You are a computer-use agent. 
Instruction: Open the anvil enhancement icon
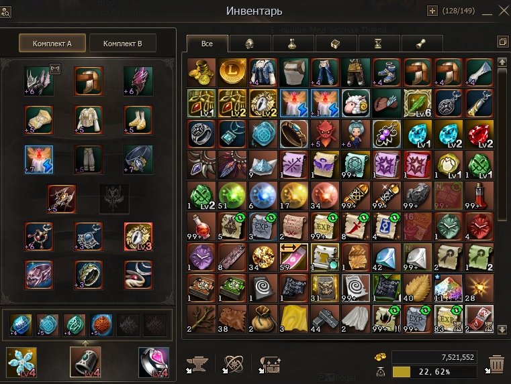click(197, 365)
